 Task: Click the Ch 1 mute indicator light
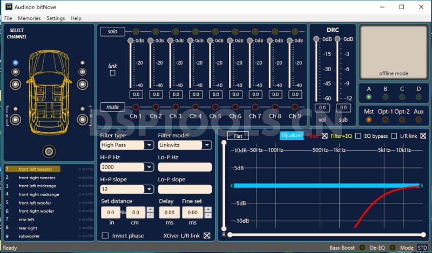pyautogui.click(x=136, y=107)
